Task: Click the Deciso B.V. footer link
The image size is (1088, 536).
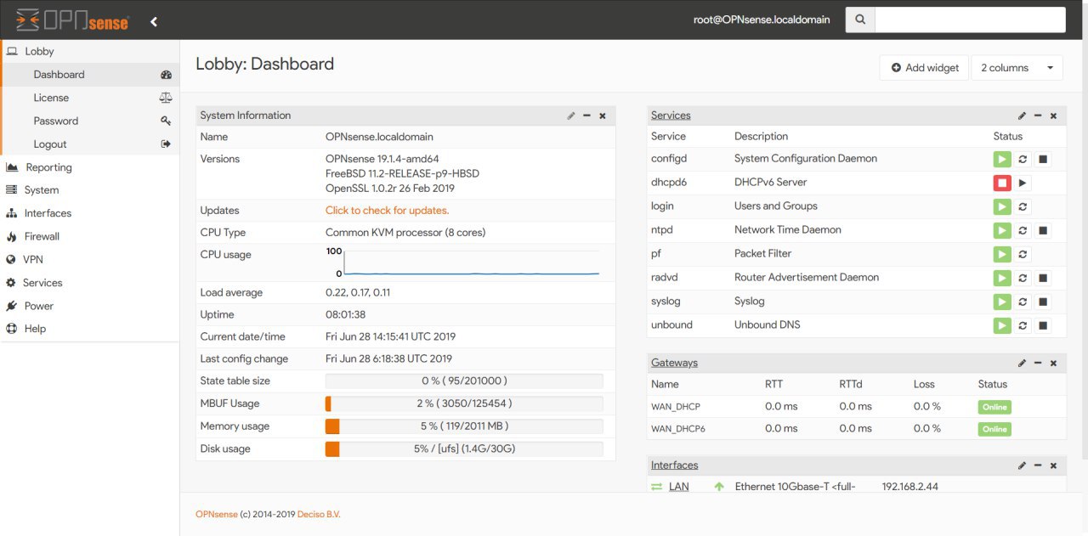Action: pos(318,514)
